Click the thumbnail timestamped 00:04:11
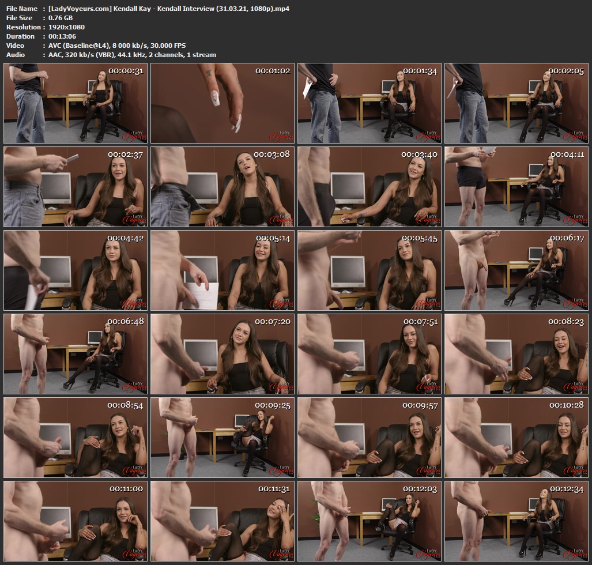The width and height of the screenshot is (592, 565). coord(516,186)
